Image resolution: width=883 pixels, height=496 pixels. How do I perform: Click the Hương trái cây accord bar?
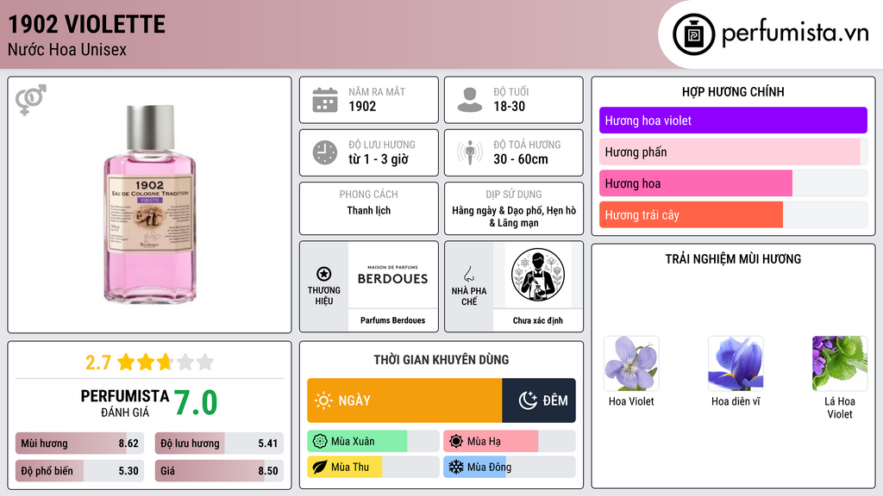[733, 214]
